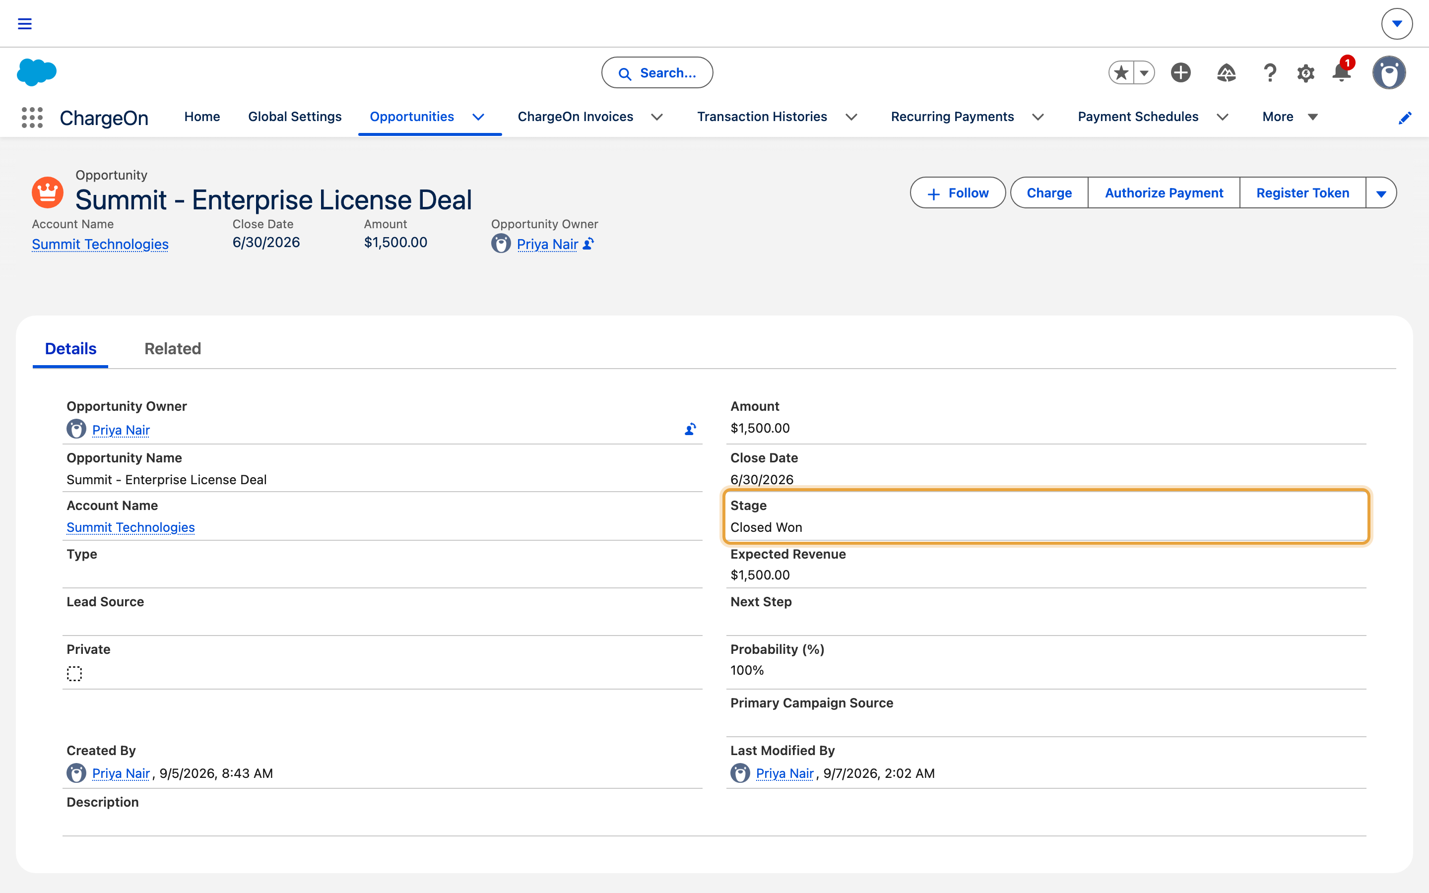Click the header Amount value $1,500.00
Image resolution: width=1429 pixels, height=893 pixels.
(x=395, y=242)
